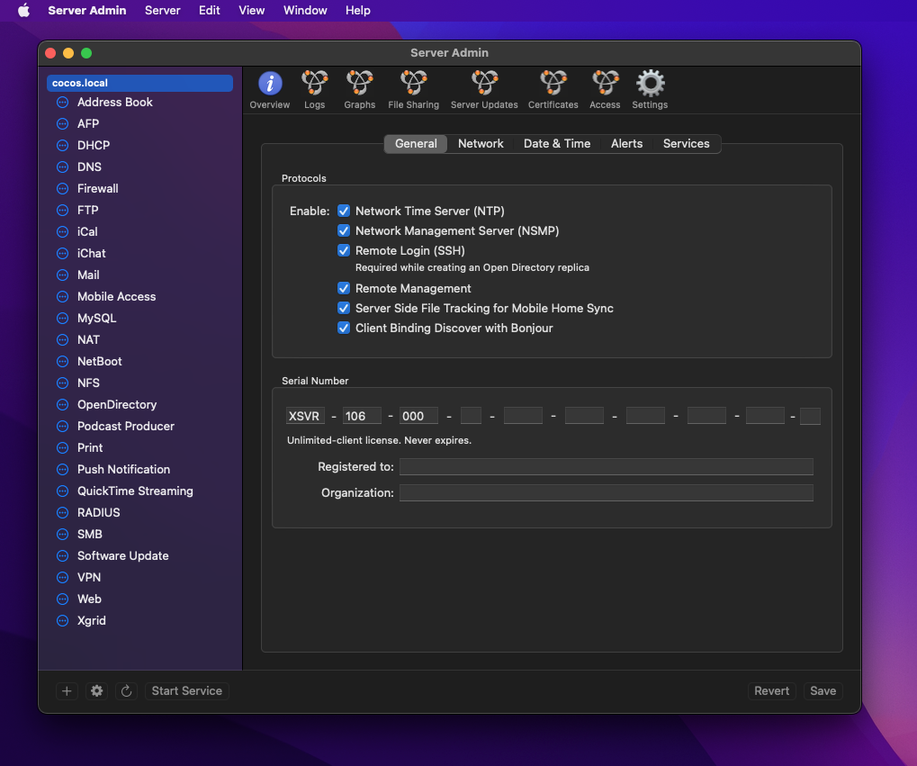
Task: Open Server Updates in the toolbar
Action: click(x=484, y=90)
